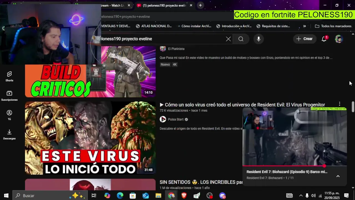Open the Requisitos de siste... bookmark
Image resolution: width=355 pixels, height=200 pixels.
point(273,26)
